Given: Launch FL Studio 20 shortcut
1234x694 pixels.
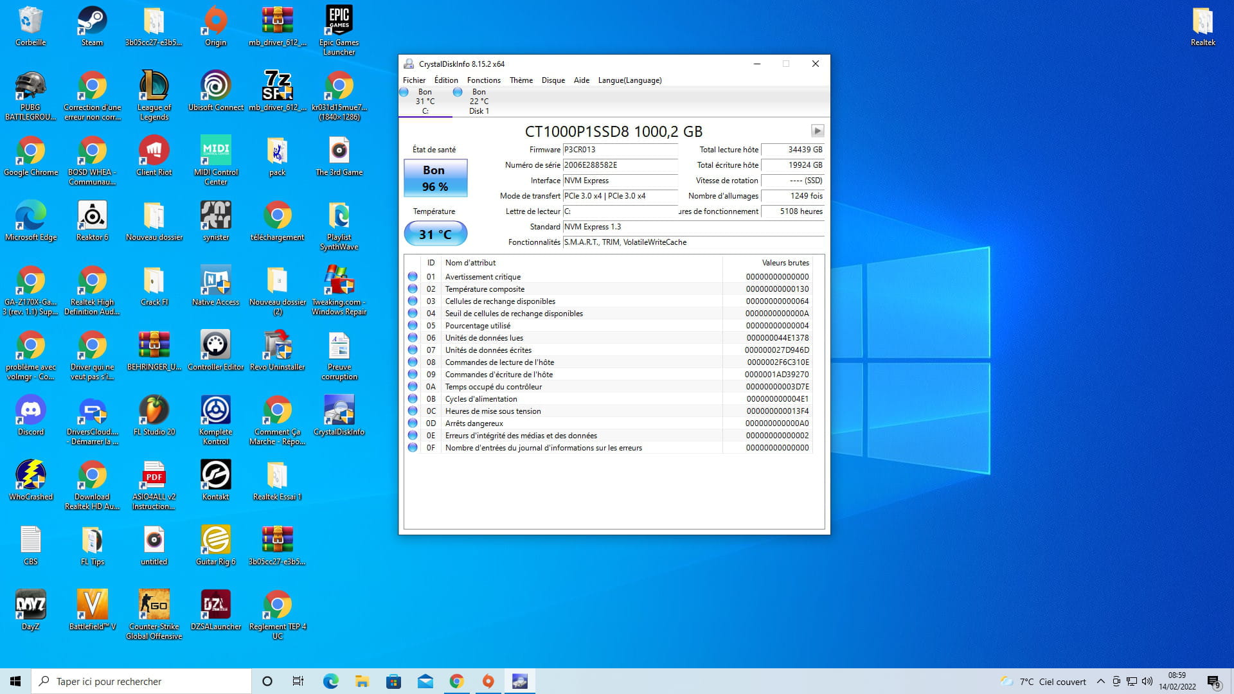Looking at the screenshot, I should [154, 416].
